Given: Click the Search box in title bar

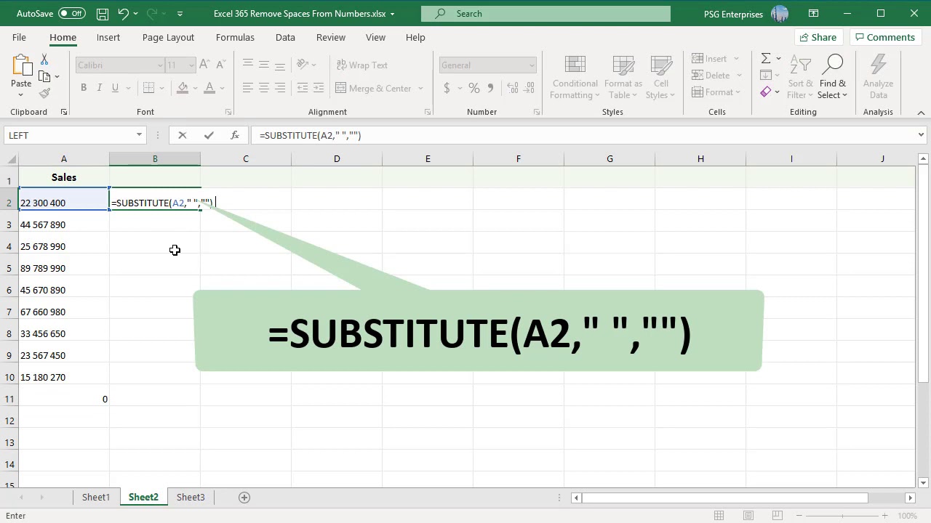Looking at the screenshot, I should click(x=546, y=14).
